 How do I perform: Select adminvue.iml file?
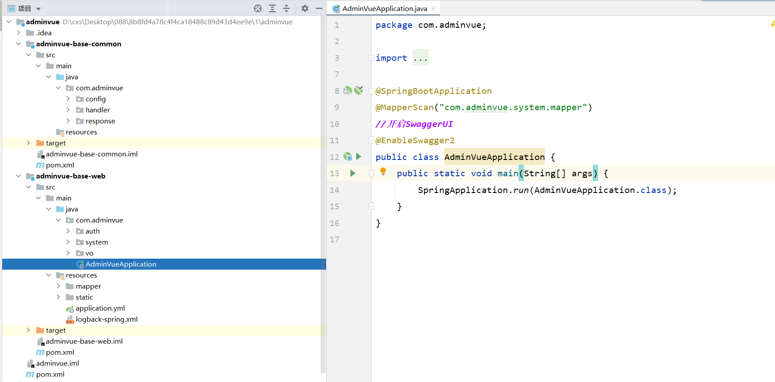pyautogui.click(x=57, y=363)
